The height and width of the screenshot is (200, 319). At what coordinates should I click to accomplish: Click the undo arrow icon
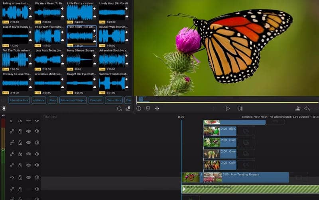[307, 108]
